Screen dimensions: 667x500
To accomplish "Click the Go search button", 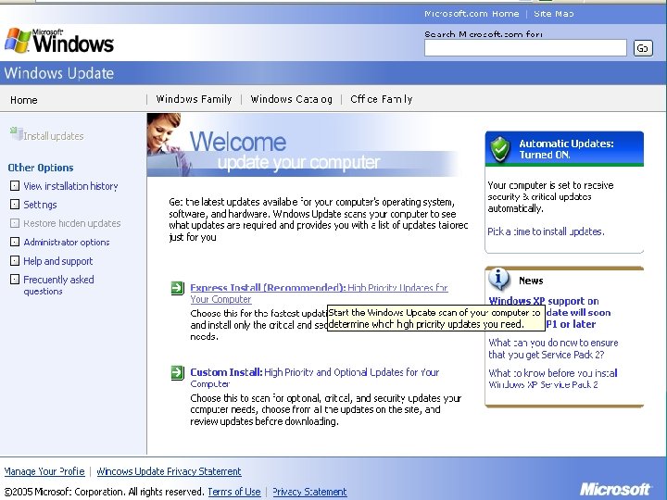I will (x=643, y=48).
